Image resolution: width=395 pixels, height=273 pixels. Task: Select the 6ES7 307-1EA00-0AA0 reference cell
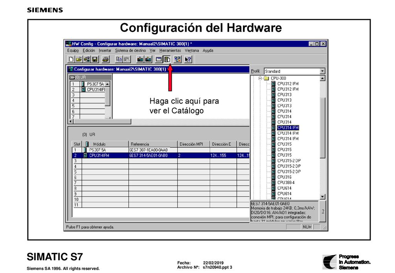153,150
